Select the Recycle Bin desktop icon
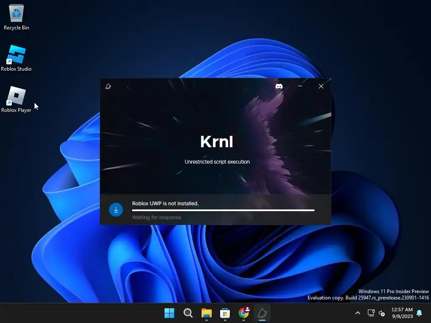 pyautogui.click(x=16, y=17)
